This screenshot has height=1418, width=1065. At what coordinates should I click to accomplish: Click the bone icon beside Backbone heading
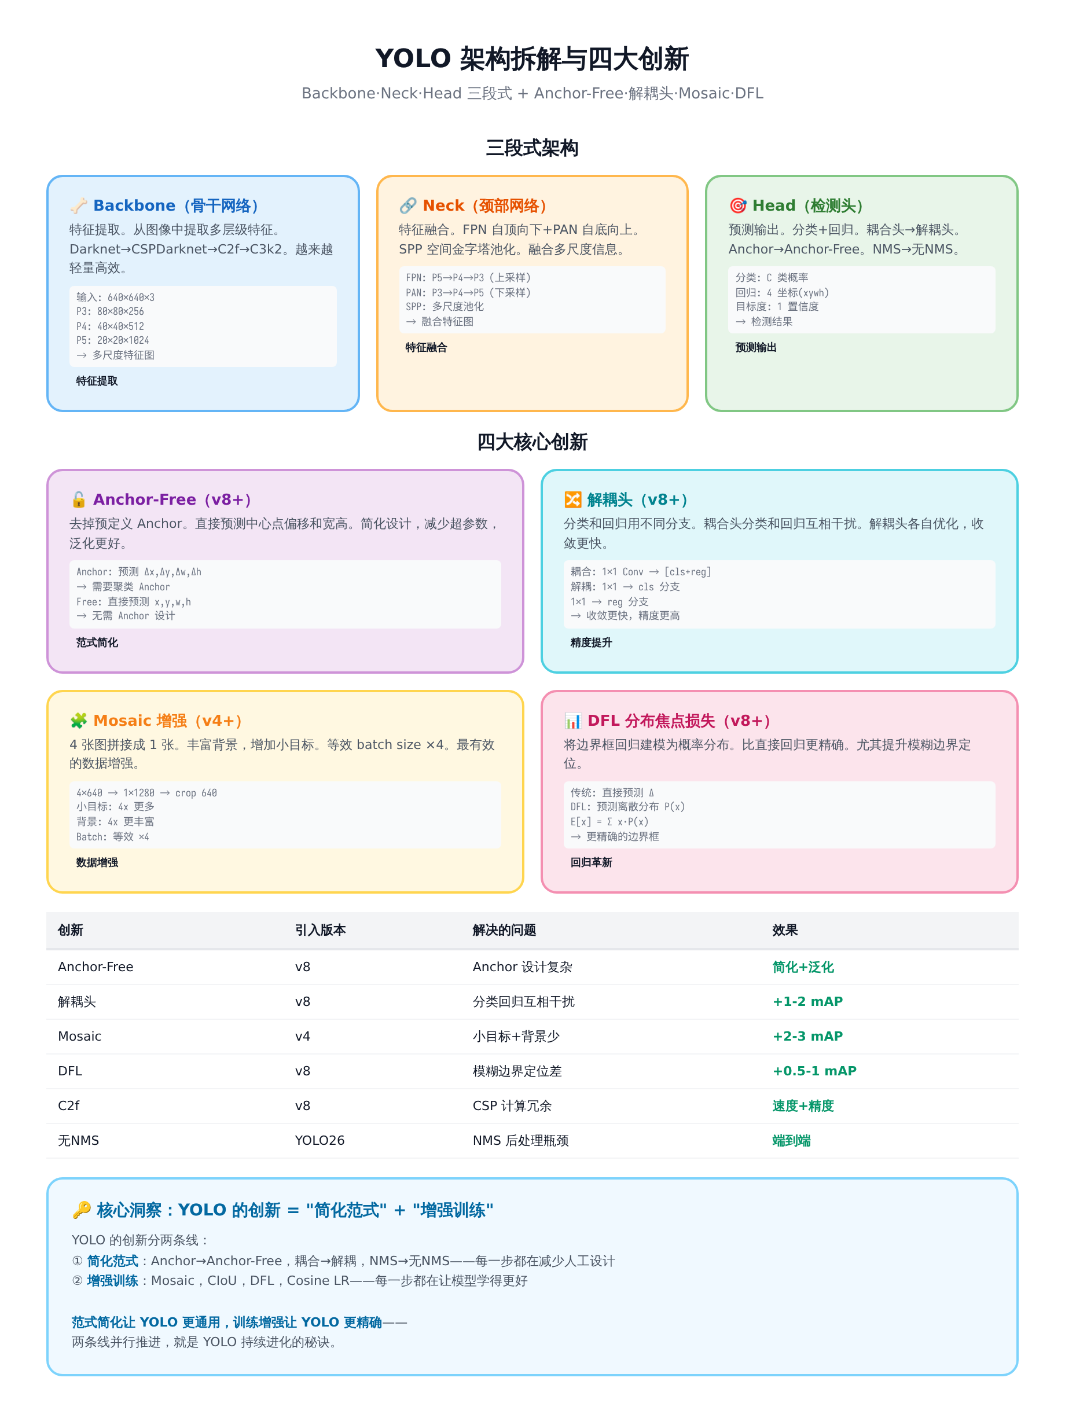(x=78, y=206)
